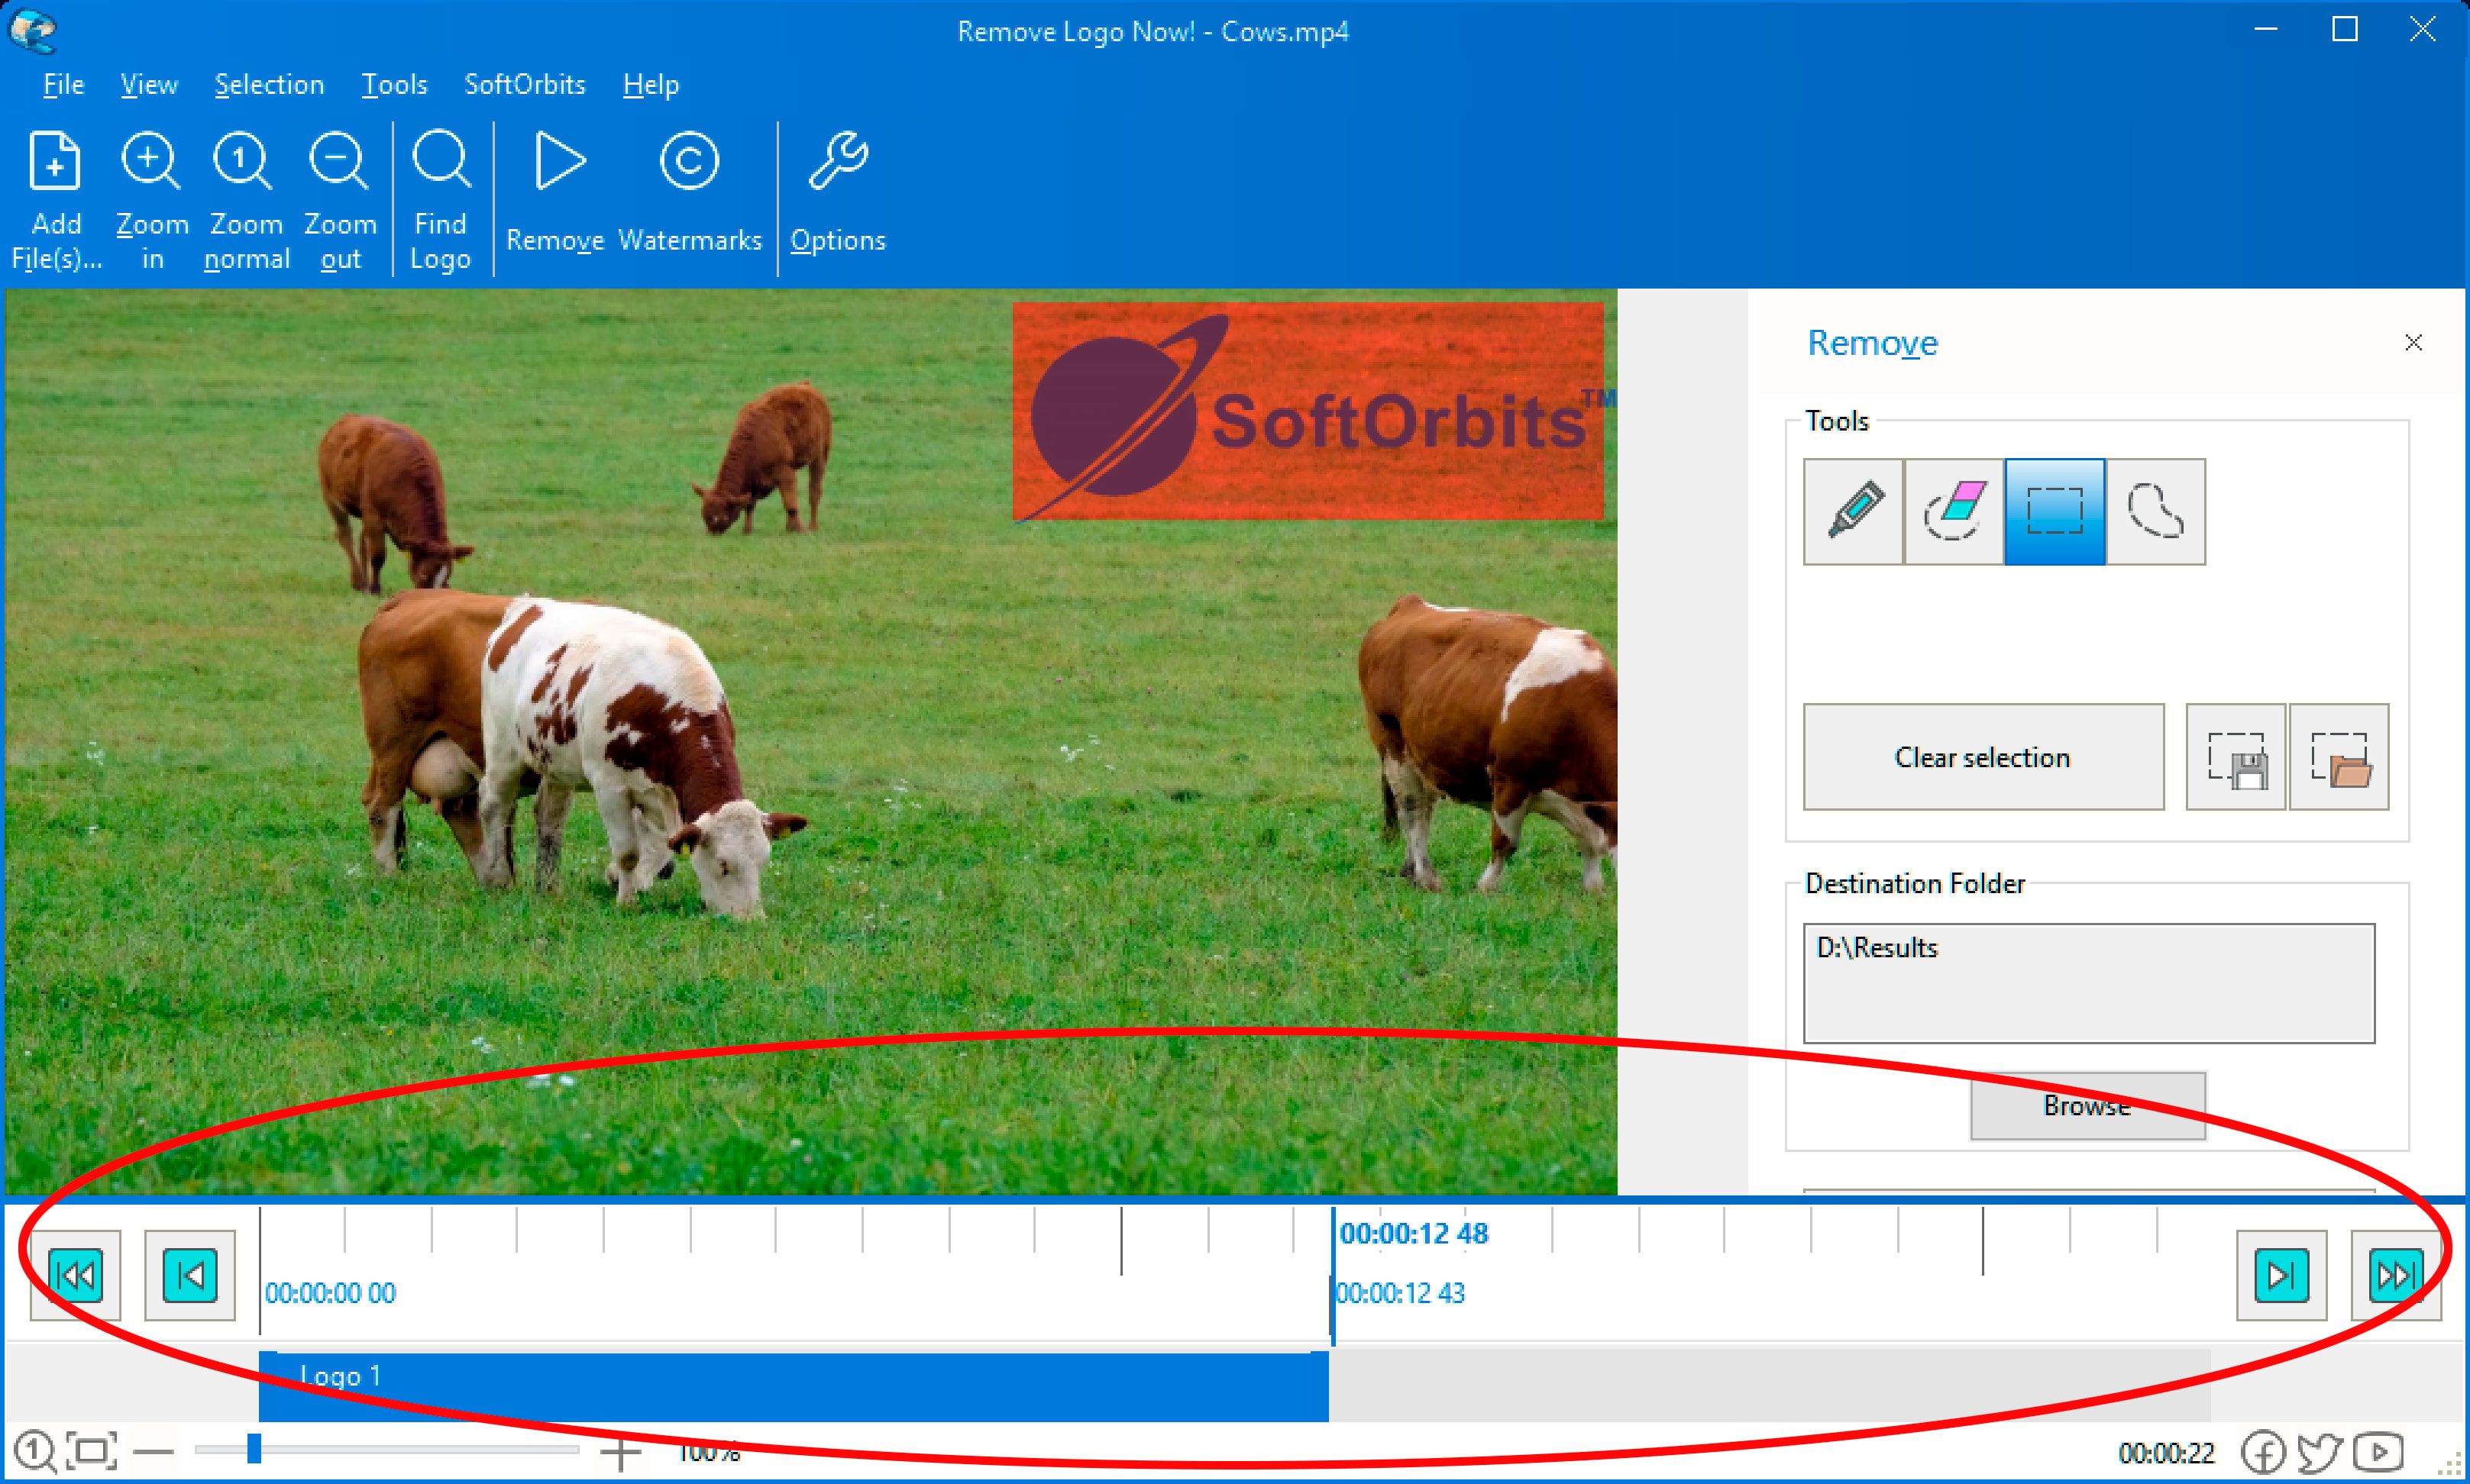
Task: Click the Browse button
Action: pos(2087,1106)
